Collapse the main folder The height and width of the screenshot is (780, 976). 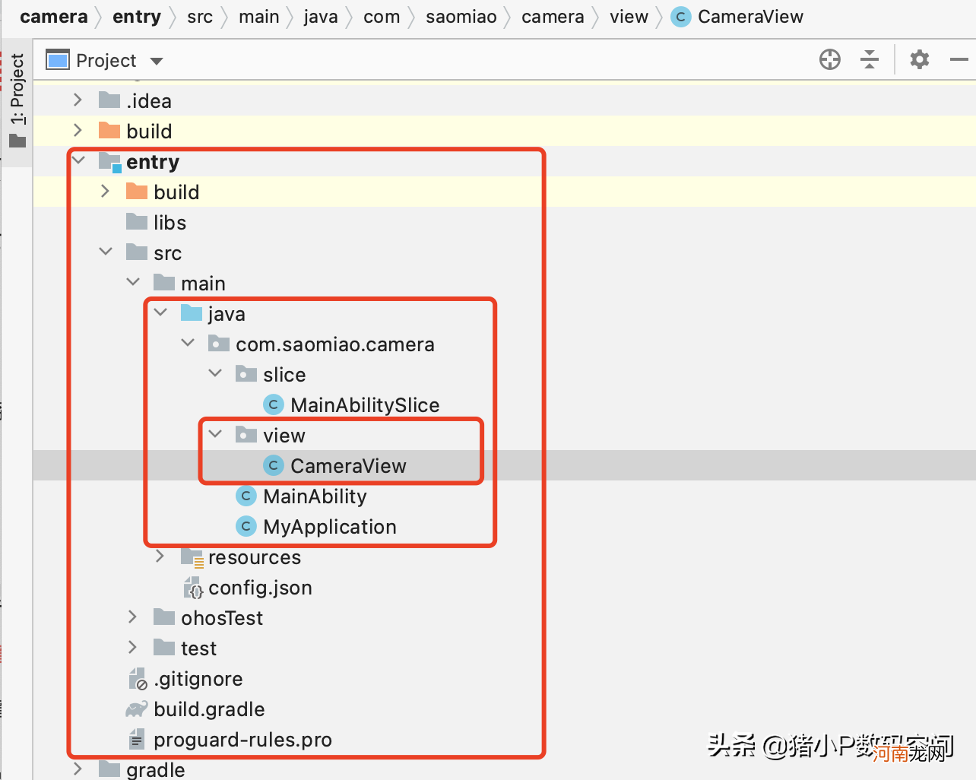click(x=133, y=282)
